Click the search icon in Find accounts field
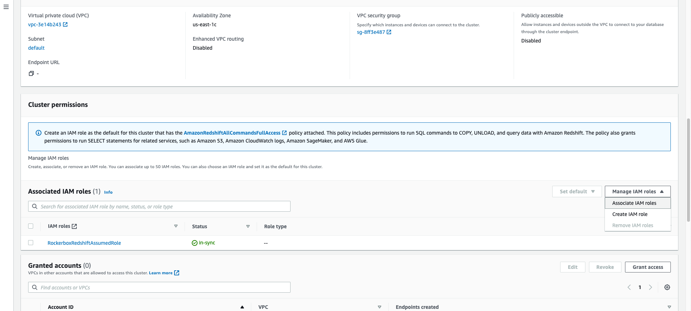691x311 pixels. pyautogui.click(x=35, y=287)
